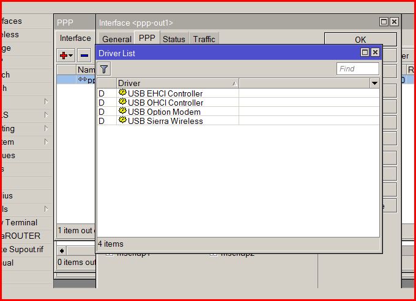Select the USB Option Modem gear icon

click(x=122, y=111)
